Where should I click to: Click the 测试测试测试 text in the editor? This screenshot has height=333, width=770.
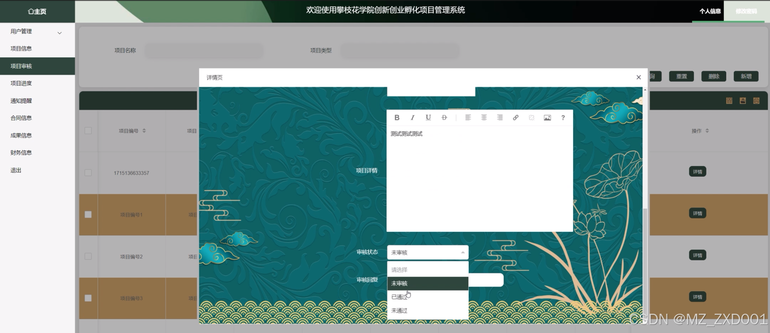pos(407,134)
